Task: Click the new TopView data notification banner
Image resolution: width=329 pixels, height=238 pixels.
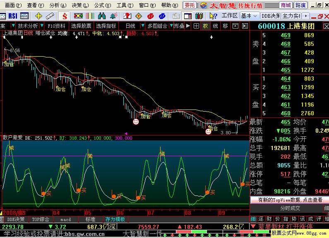Action: 290,200
